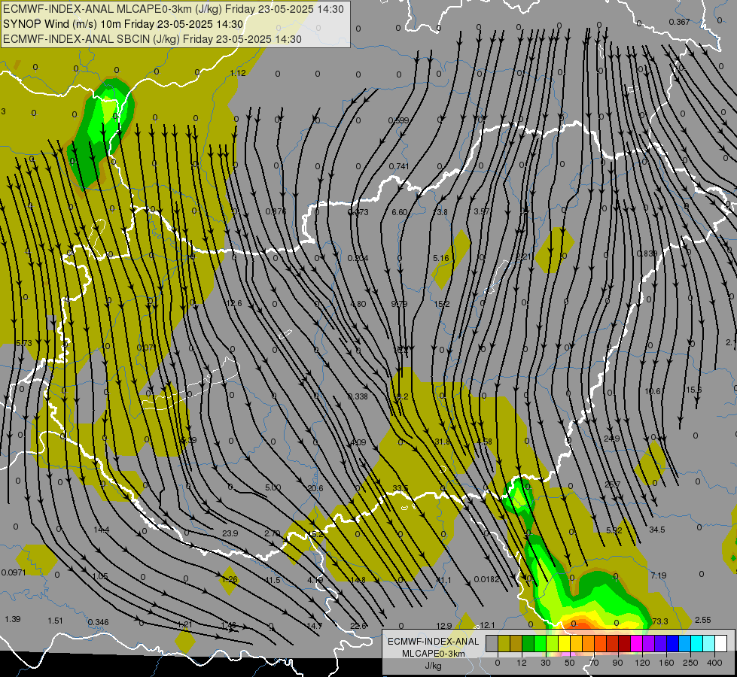Image resolution: width=737 pixels, height=677 pixels.
Task: Click the 70 tick label on the scale
Action: (594, 663)
